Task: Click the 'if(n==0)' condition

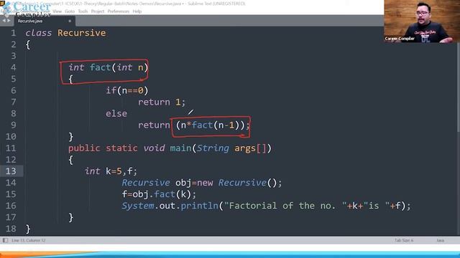Action: pyautogui.click(x=127, y=90)
